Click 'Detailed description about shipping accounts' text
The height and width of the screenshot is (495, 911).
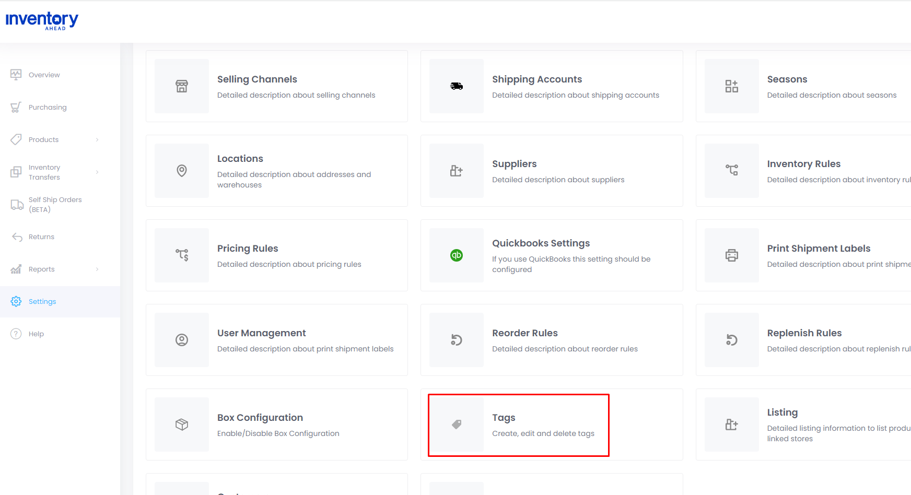576,95
